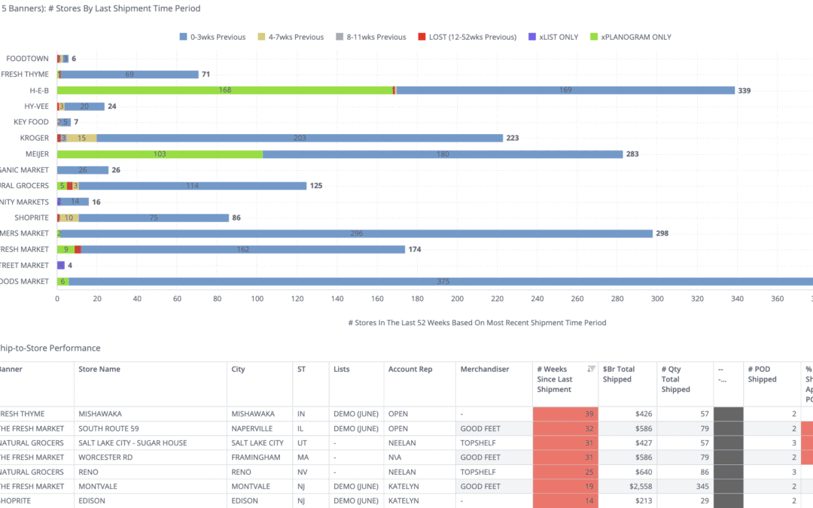Toggle the 0-3wks Previous legend item
813x508 pixels.
[x=212, y=37]
